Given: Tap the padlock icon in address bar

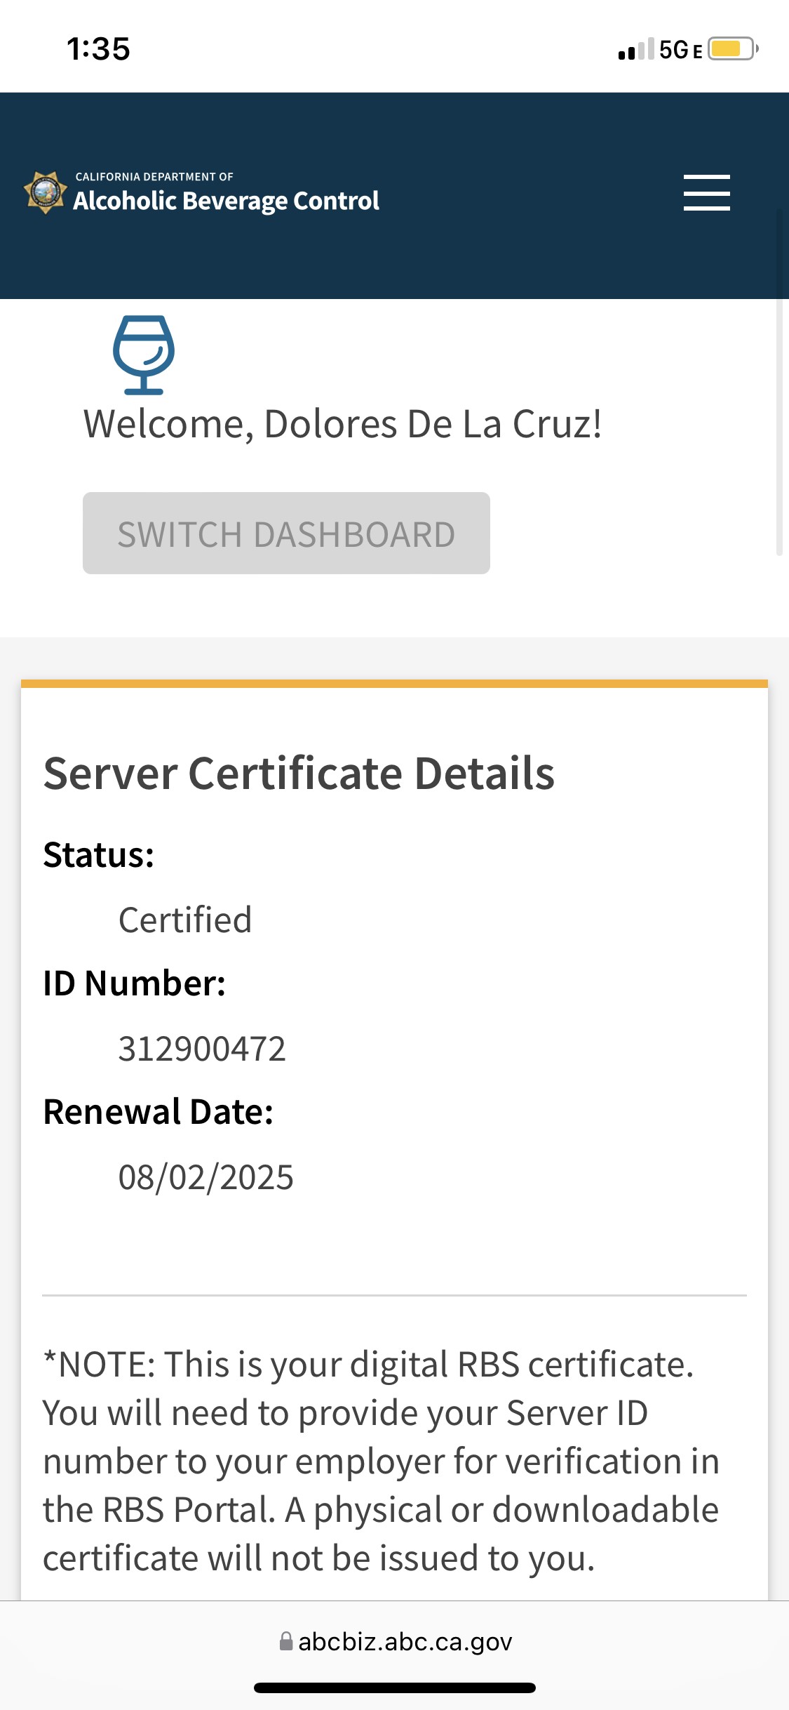Looking at the screenshot, I should (286, 1641).
